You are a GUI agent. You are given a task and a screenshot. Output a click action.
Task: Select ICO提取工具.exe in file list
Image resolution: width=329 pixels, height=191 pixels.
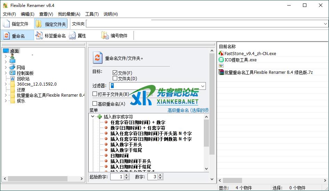(x=240, y=60)
